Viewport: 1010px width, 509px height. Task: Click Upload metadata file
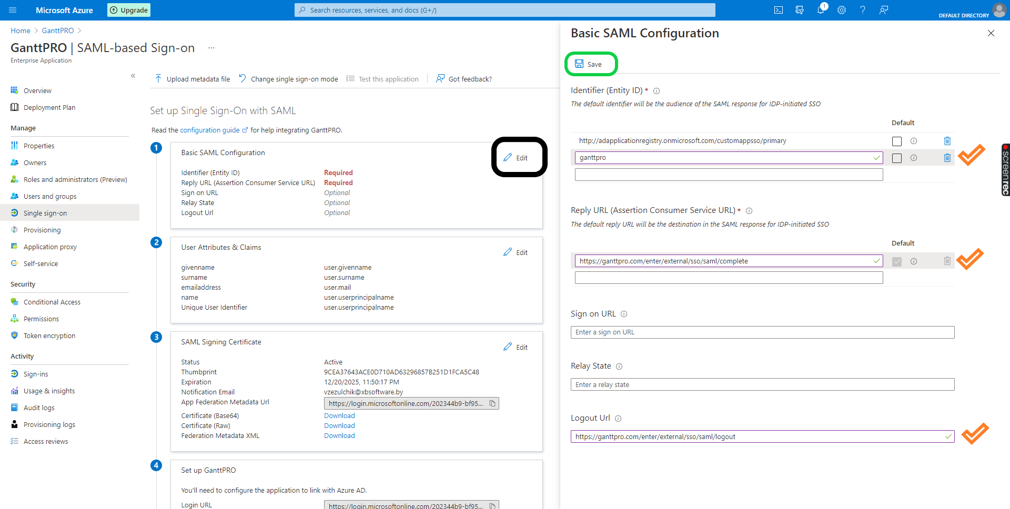[x=193, y=79]
